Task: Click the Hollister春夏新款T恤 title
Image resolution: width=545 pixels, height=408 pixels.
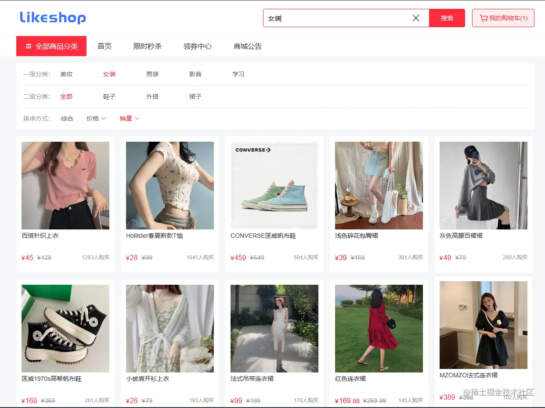Action: pos(155,236)
